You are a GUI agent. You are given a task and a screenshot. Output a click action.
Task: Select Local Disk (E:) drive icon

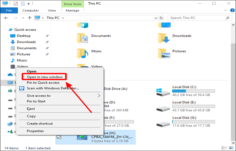point(163,108)
